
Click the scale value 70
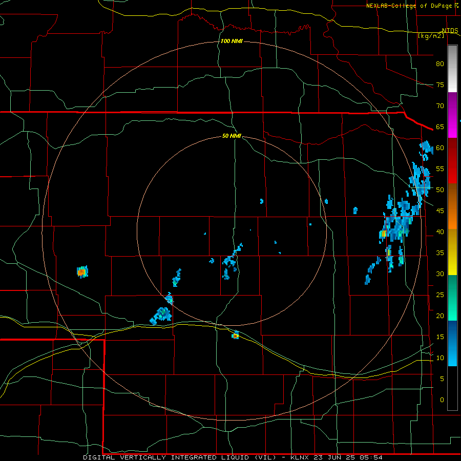click(440, 106)
